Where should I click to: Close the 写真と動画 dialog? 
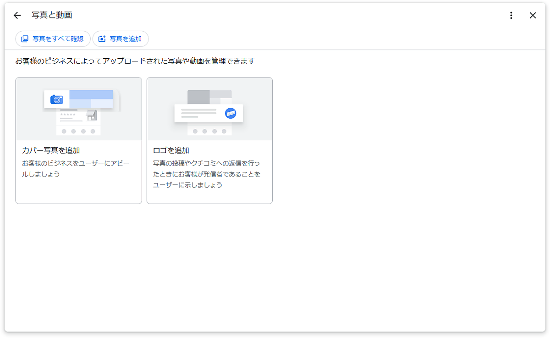coord(533,16)
